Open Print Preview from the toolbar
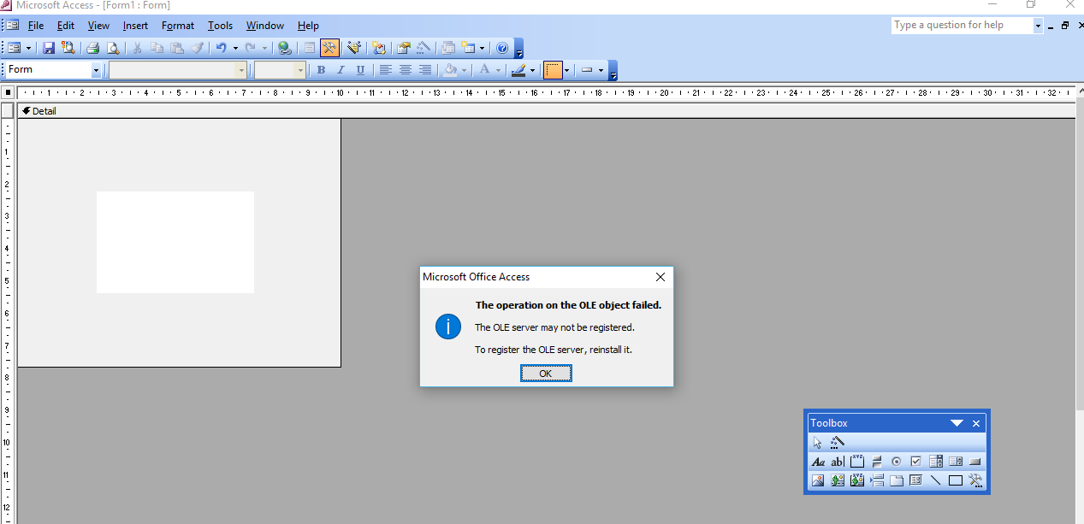This screenshot has width=1084, height=524. click(x=112, y=48)
